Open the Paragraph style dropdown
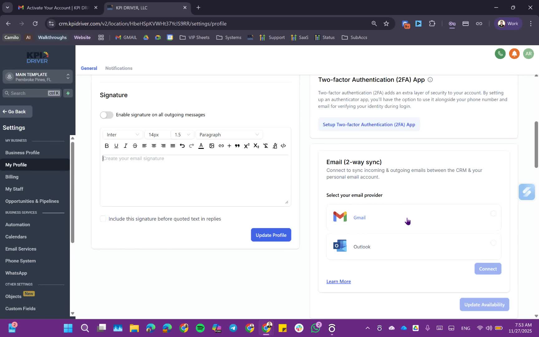This screenshot has height=337, width=539. click(229, 134)
